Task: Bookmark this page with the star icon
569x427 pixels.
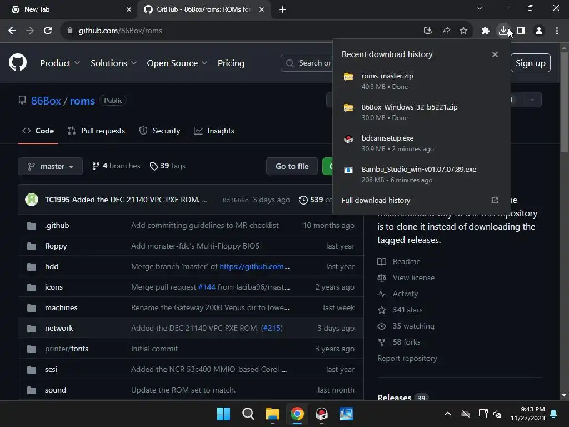Action: tap(463, 31)
